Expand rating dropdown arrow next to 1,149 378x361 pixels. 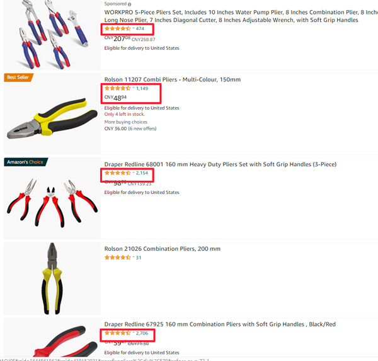[134, 88]
